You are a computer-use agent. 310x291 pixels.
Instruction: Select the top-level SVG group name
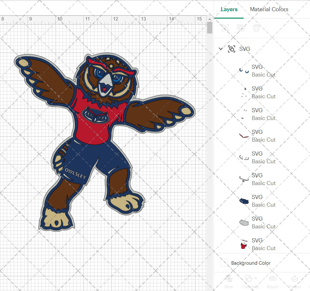(245, 49)
